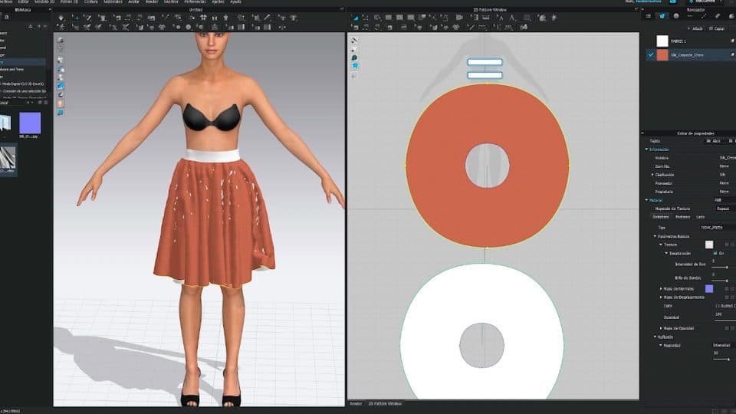Click the camera icon in the top-right header
The width and height of the screenshot is (736, 414).
[673, 2]
